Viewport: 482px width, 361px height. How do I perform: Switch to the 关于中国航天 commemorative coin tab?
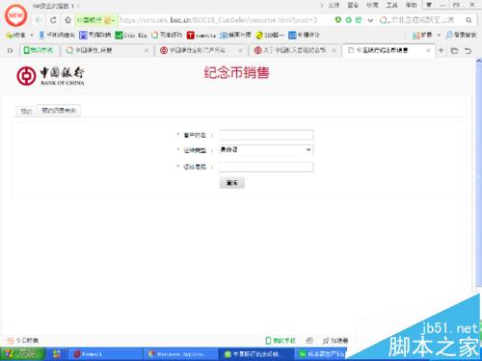click(x=295, y=50)
